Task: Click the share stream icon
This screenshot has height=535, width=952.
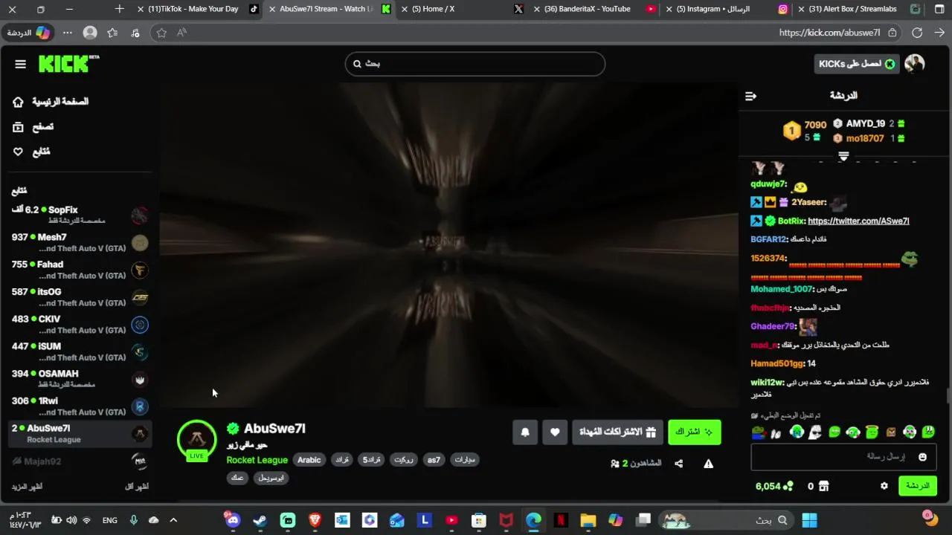Action: click(678, 464)
